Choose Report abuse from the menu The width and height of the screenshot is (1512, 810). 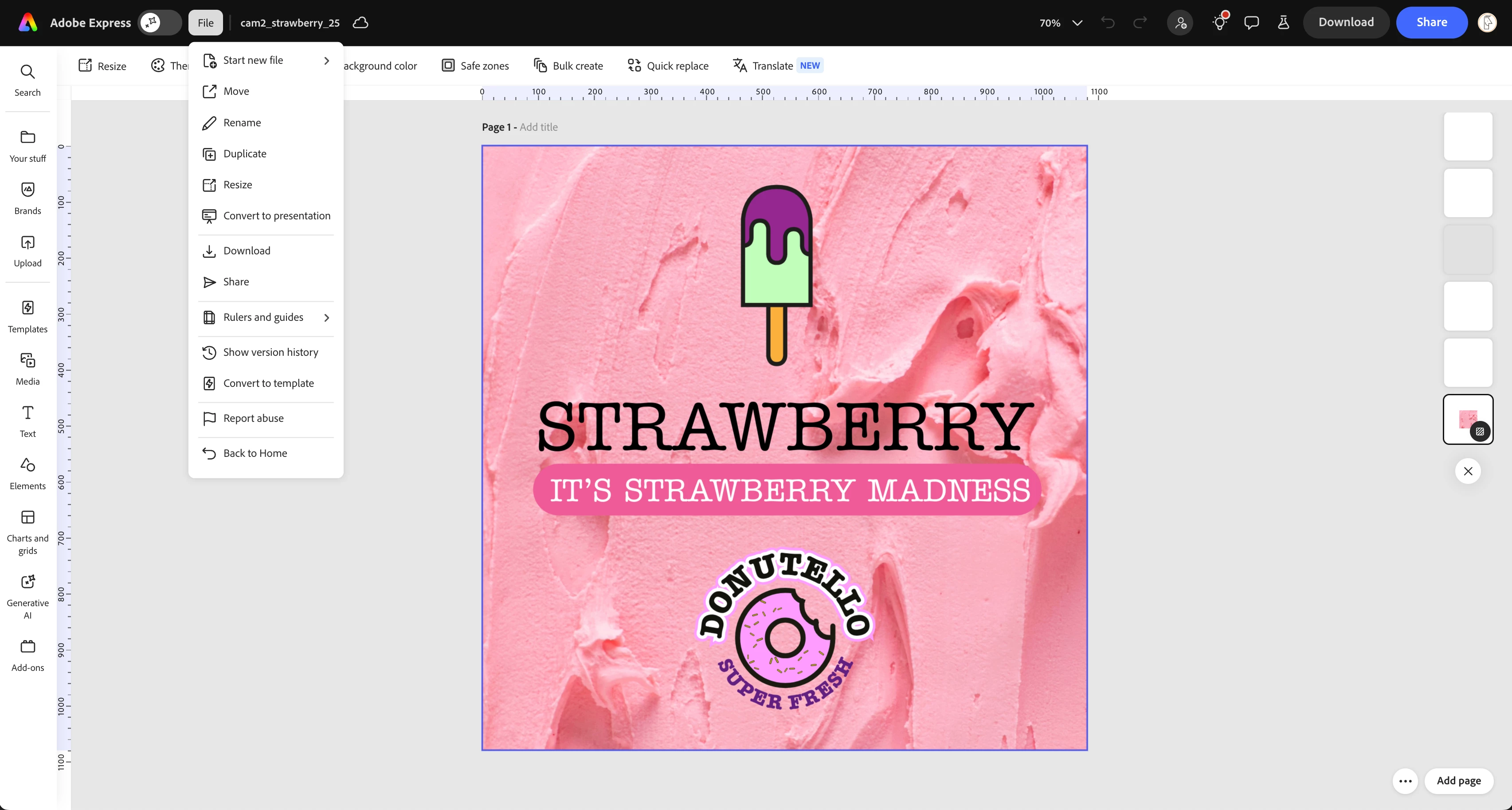(266, 418)
